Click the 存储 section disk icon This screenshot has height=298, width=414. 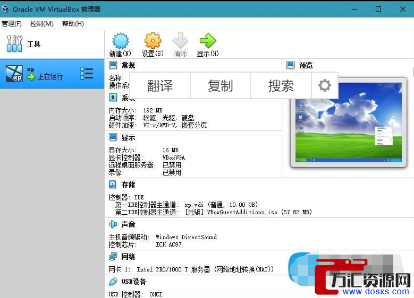pyautogui.click(x=113, y=185)
